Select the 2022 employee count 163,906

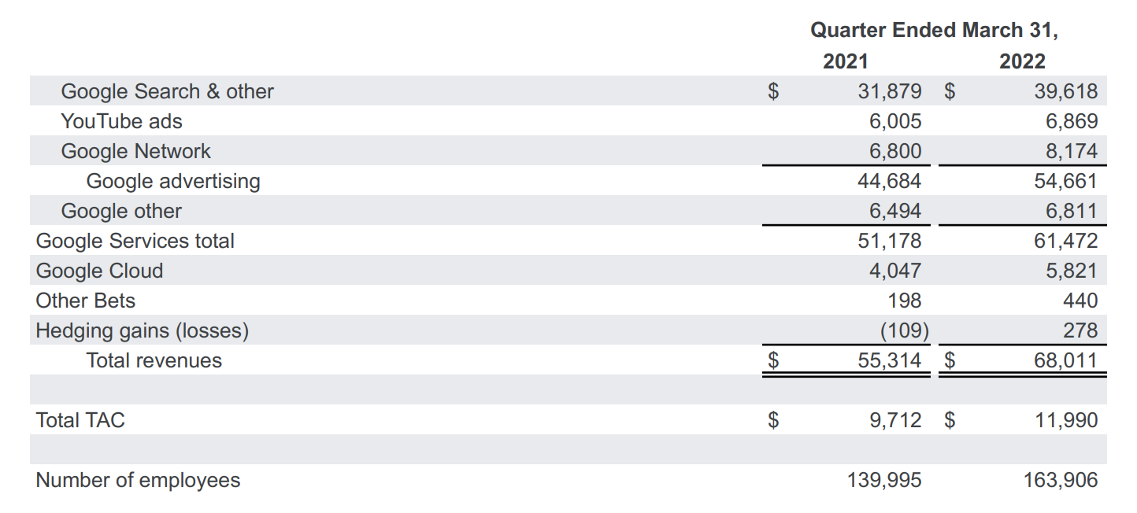click(x=1060, y=480)
